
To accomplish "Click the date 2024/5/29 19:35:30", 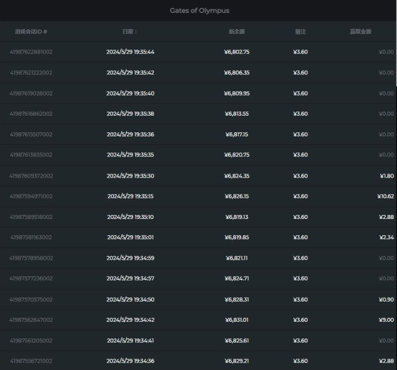I will (130, 176).
